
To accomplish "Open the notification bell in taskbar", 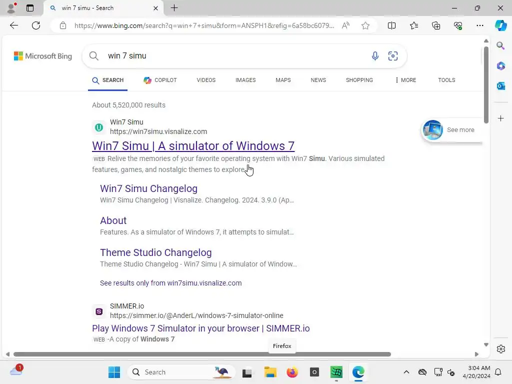I will point(498,372).
